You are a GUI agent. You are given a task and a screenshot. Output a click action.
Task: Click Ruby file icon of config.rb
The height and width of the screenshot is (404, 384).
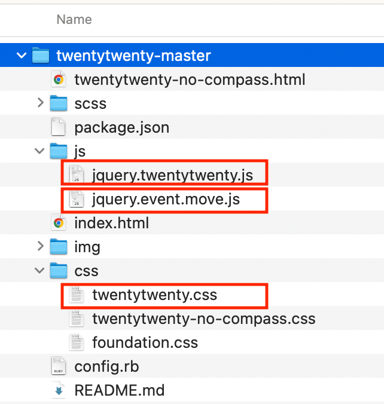(58, 366)
